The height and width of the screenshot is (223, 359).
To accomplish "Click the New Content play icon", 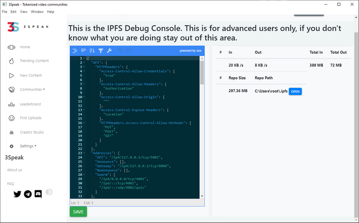I will (x=11, y=76).
